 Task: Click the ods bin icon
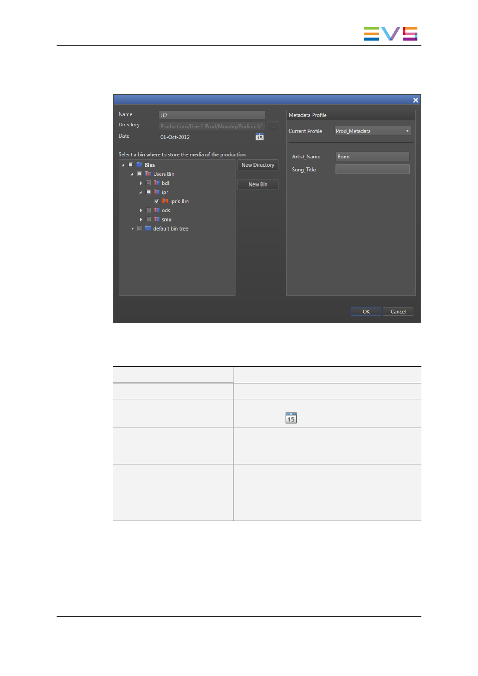click(157, 210)
